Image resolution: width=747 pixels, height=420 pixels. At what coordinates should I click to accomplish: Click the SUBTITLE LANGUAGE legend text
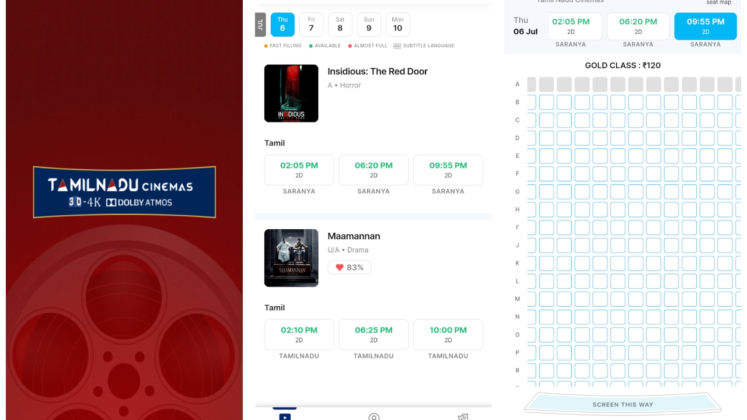(x=428, y=45)
